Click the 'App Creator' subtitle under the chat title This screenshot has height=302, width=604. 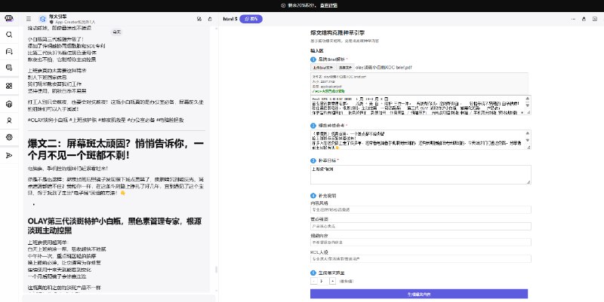tap(75, 23)
